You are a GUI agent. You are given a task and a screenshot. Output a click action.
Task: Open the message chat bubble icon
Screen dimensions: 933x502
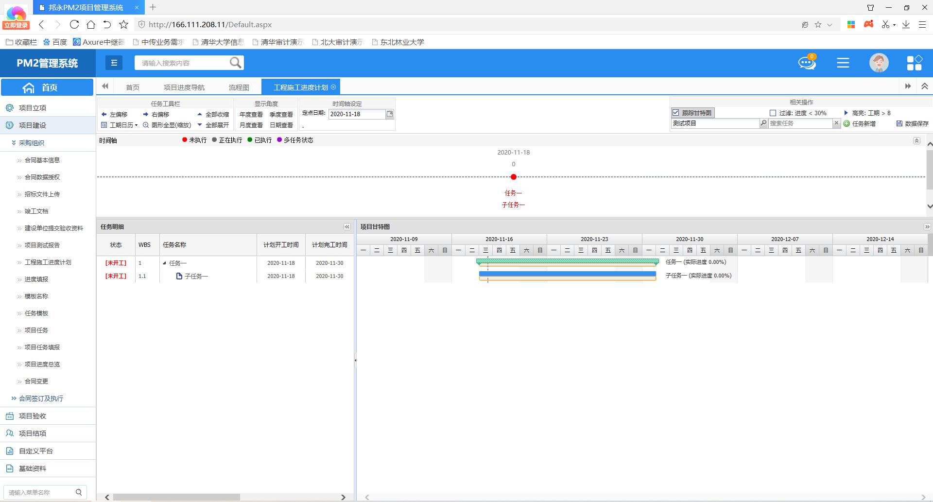[x=807, y=63]
